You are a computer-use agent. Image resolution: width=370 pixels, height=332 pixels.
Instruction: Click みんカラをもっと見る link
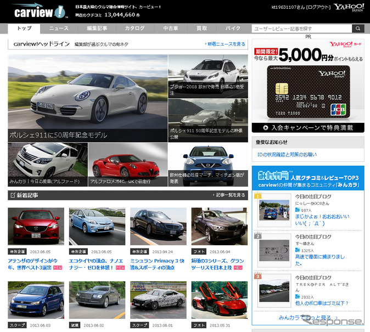click(x=305, y=317)
